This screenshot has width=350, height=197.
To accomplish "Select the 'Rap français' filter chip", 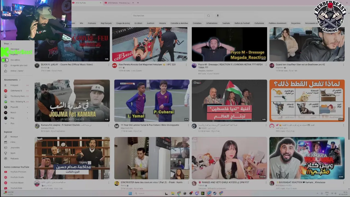I will (106, 23).
